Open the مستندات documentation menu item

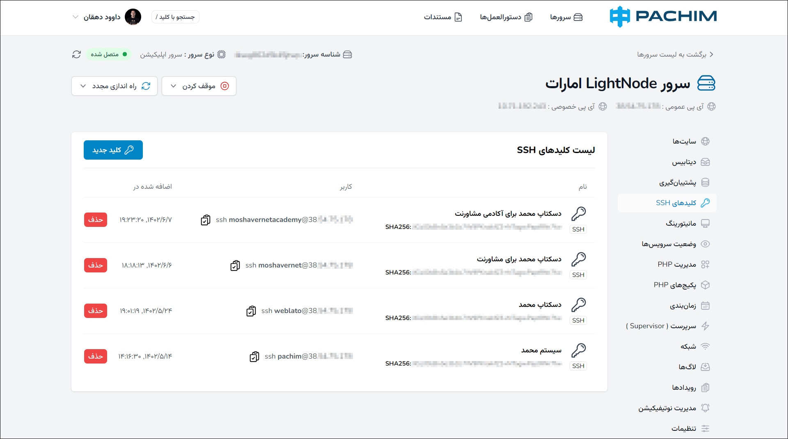coord(443,17)
